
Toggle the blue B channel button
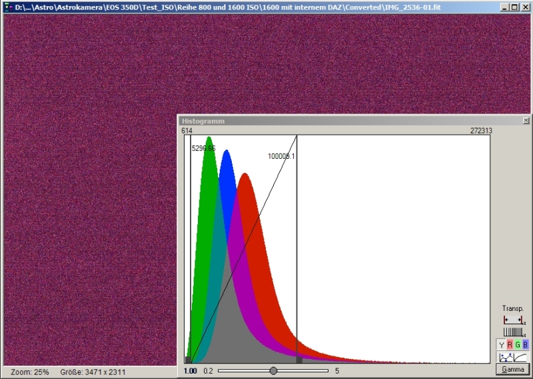(526, 344)
